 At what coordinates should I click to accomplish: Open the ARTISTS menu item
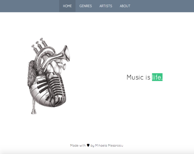(x=106, y=6)
